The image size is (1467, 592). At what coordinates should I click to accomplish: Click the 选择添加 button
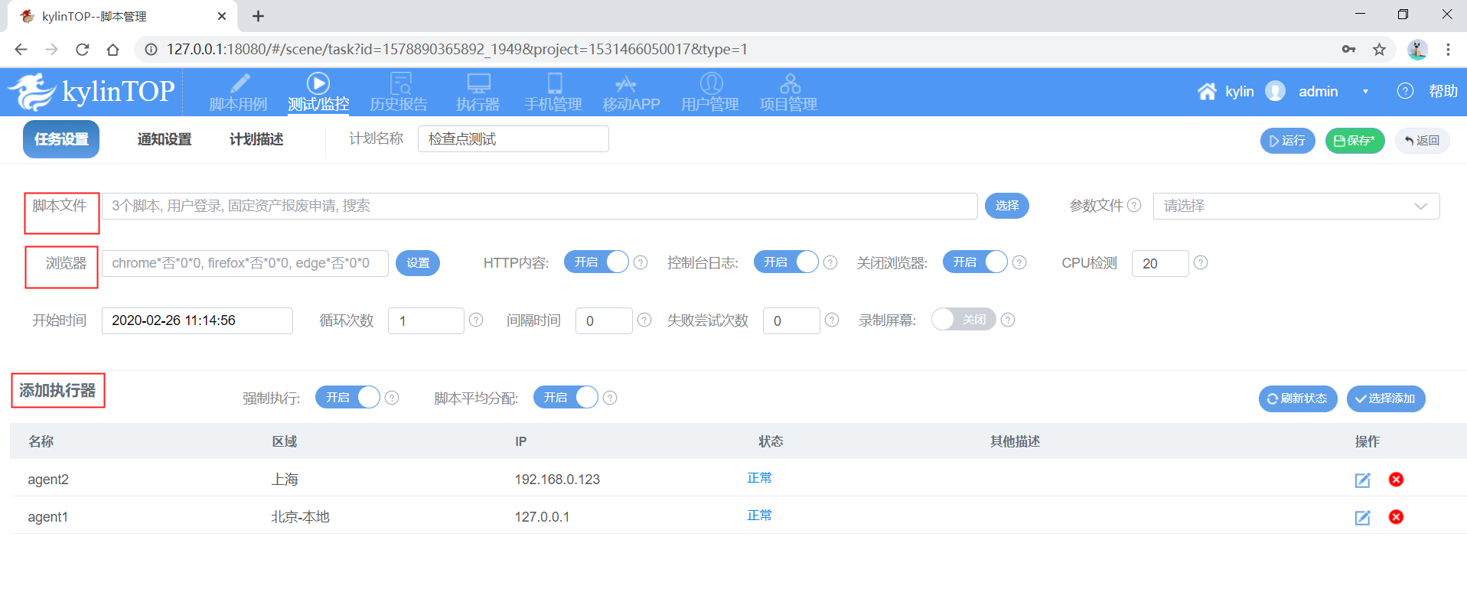pos(1385,398)
